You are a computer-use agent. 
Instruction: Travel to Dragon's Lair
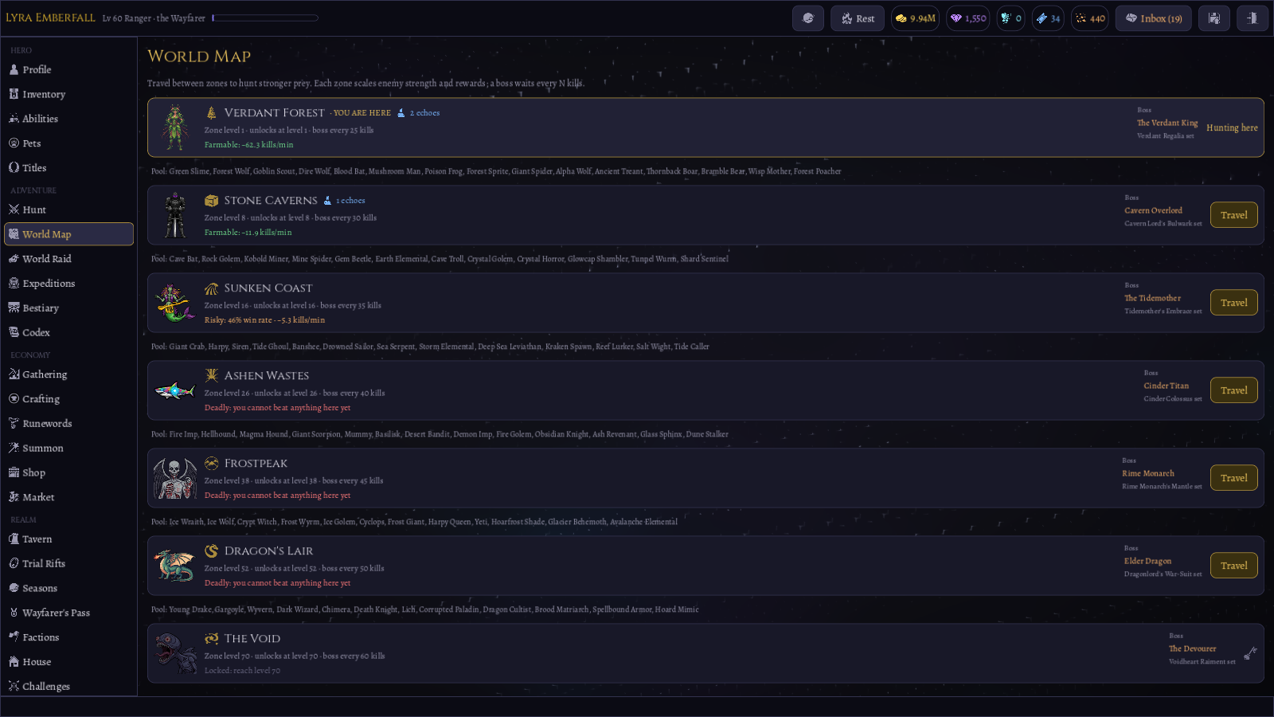click(1234, 566)
